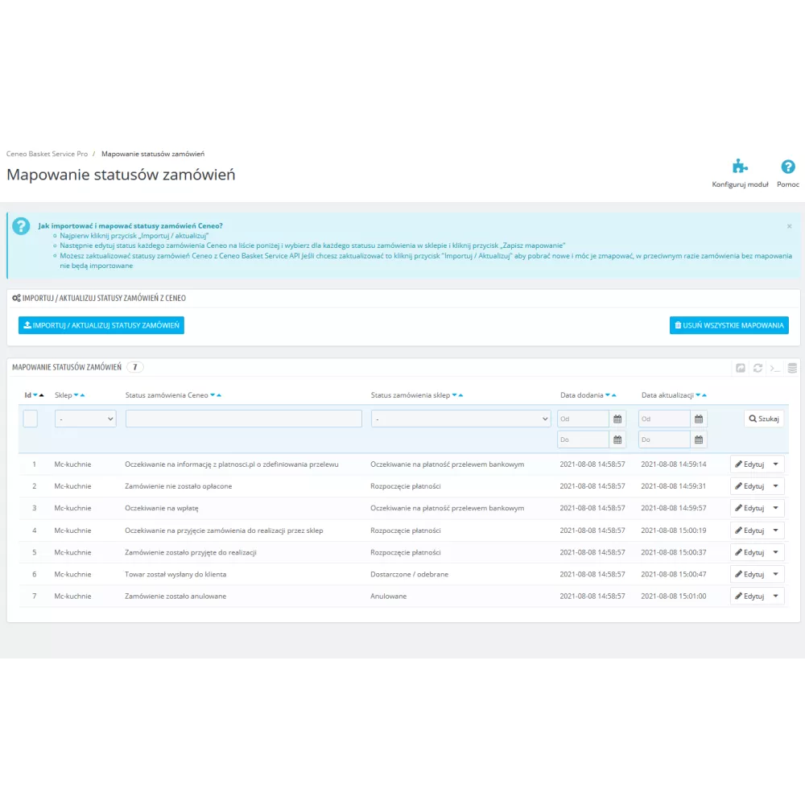Click the refresh list icon
Image resolution: width=805 pixels, height=805 pixels.
tap(758, 368)
